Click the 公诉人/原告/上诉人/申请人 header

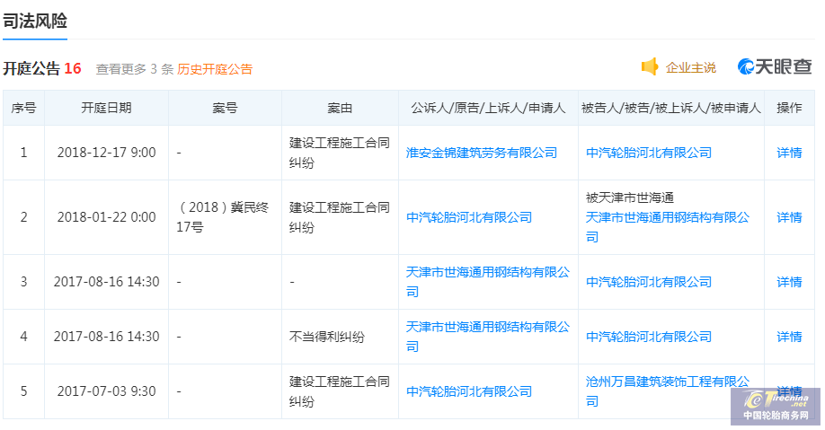pos(488,108)
